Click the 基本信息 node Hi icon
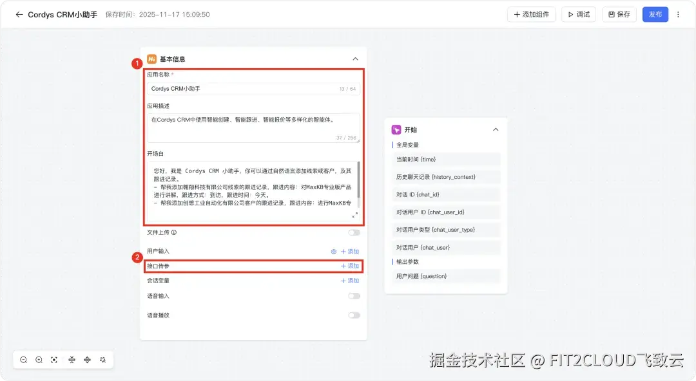Image resolution: width=696 pixels, height=381 pixels. click(152, 59)
